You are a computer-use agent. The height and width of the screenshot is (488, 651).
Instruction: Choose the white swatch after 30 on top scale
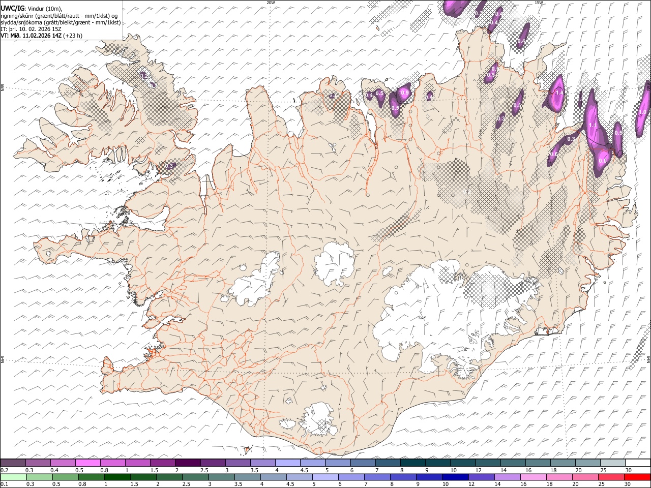click(637, 463)
